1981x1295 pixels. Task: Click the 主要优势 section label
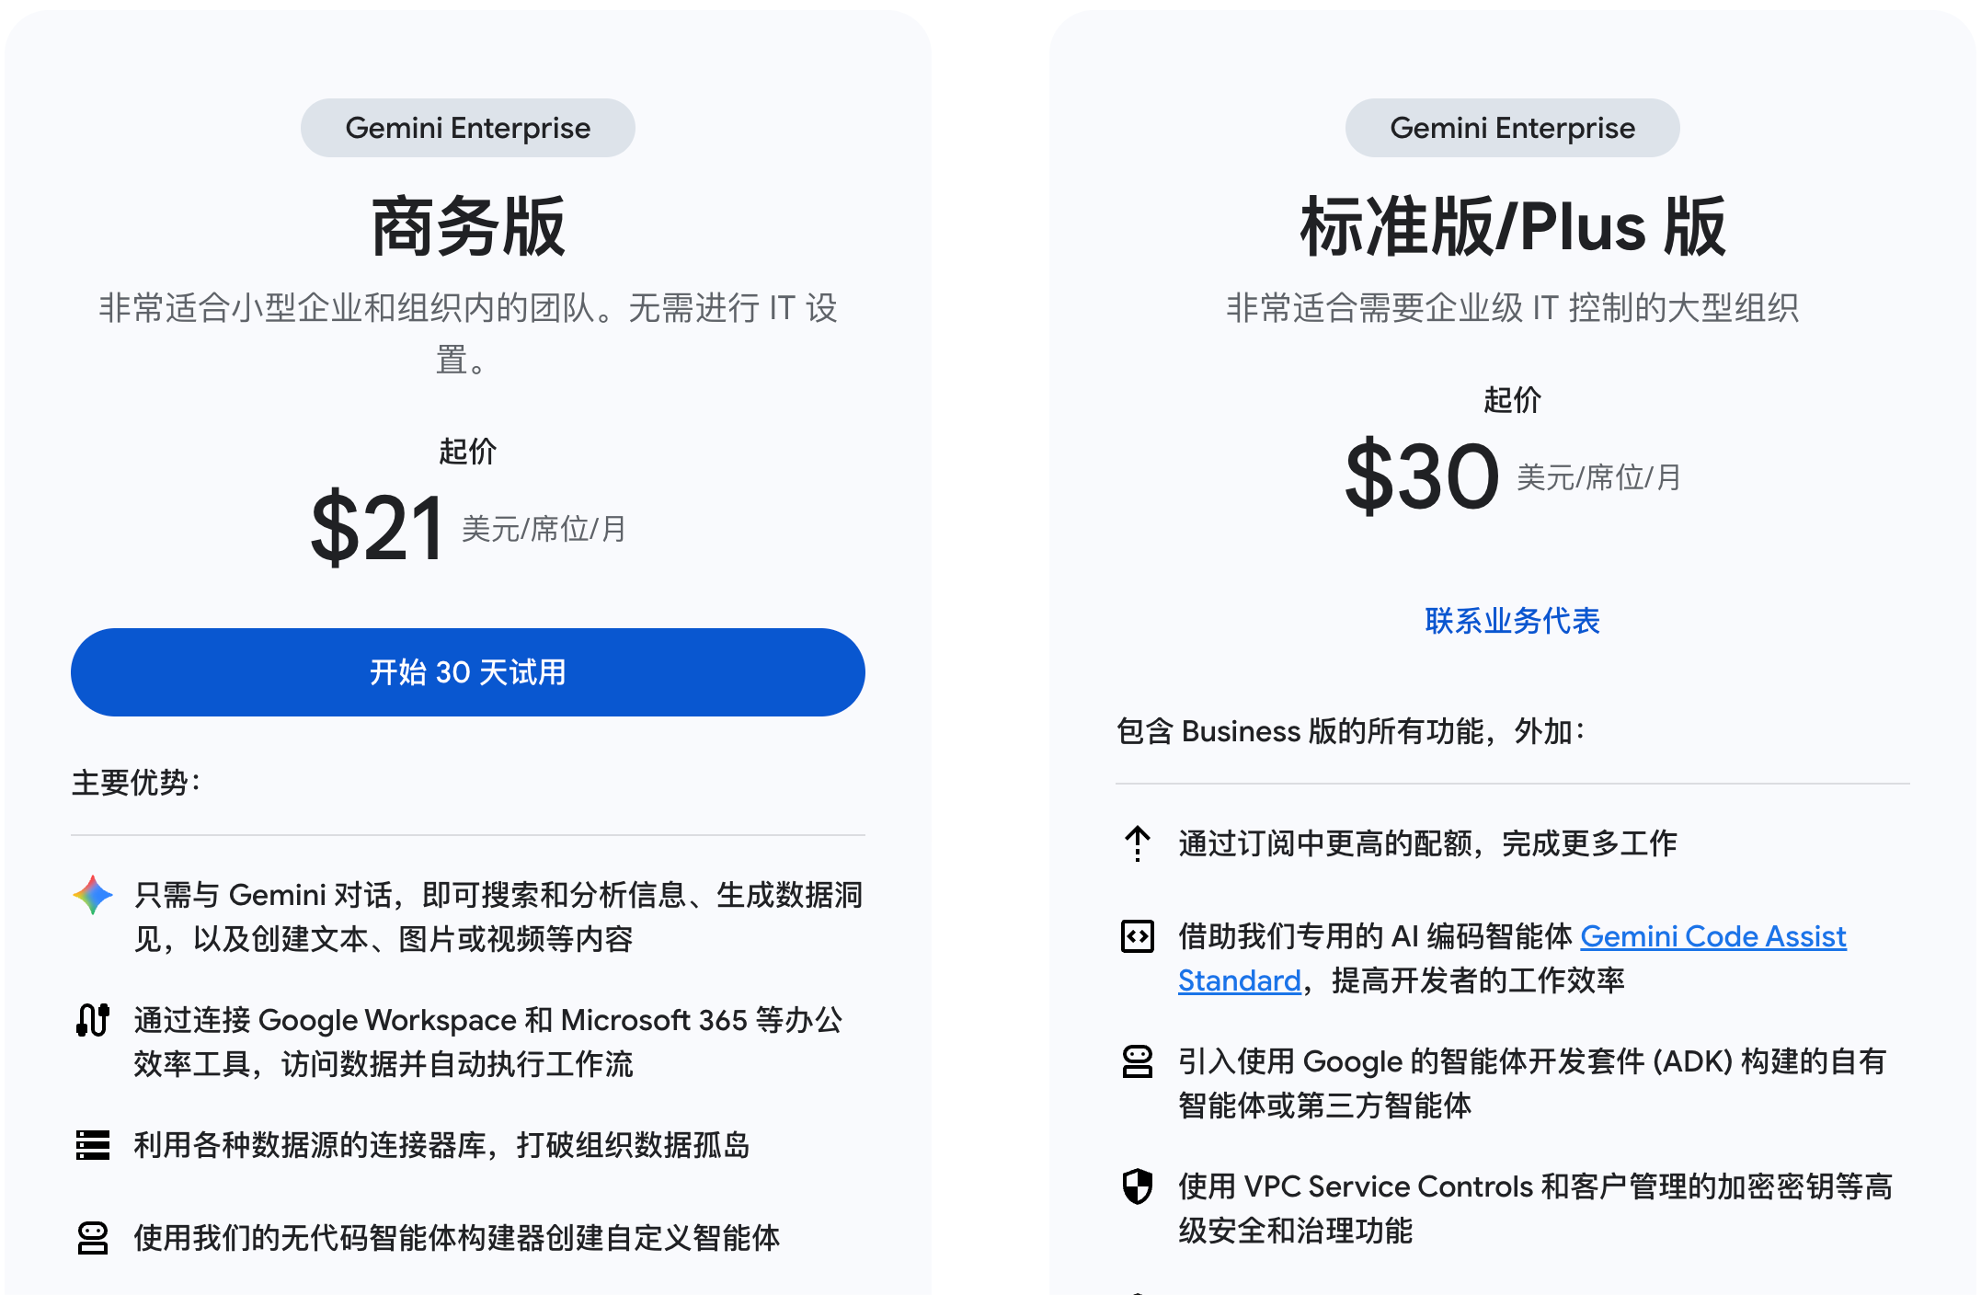(136, 783)
